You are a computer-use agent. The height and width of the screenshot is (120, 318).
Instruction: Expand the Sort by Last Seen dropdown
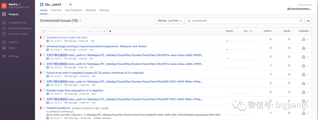(x=170, y=21)
